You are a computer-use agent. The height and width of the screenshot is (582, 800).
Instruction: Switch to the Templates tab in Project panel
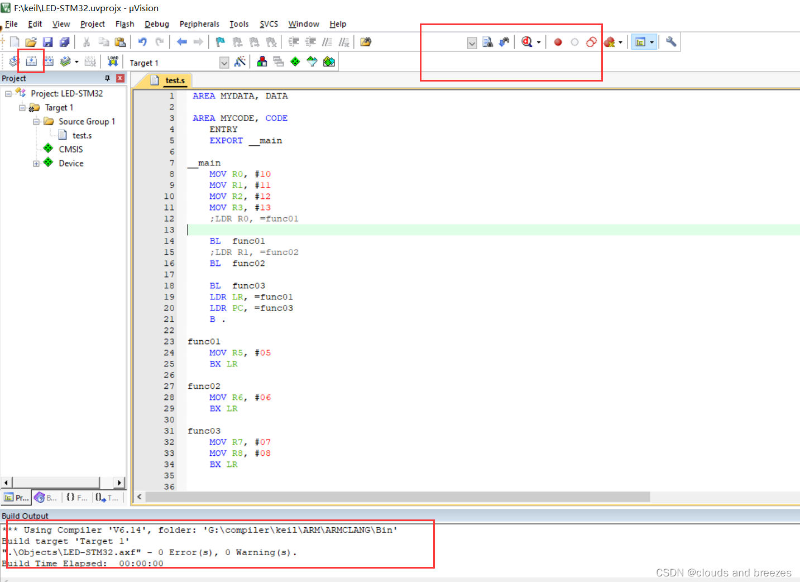click(x=107, y=498)
